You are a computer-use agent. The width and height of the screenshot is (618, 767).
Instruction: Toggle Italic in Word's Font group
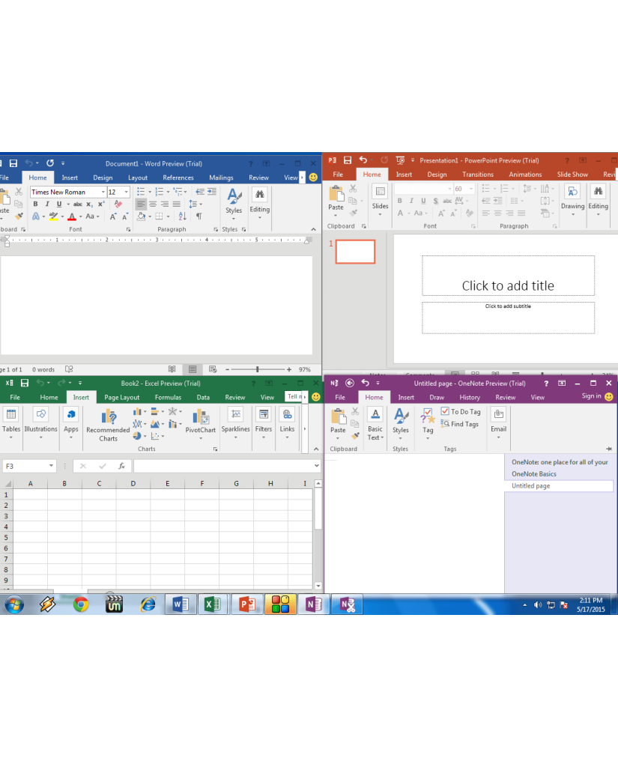click(x=47, y=204)
